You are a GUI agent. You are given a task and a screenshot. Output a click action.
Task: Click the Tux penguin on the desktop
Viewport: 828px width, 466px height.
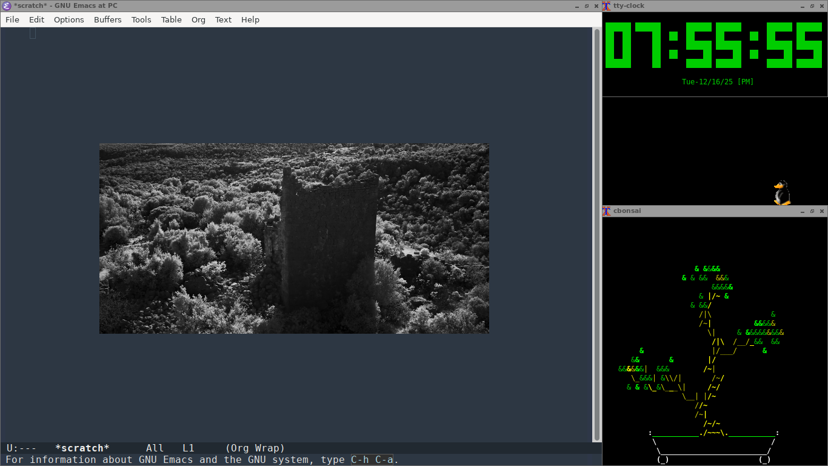coord(782,193)
